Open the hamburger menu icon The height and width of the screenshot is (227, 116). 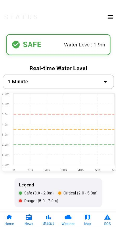tap(110, 17)
